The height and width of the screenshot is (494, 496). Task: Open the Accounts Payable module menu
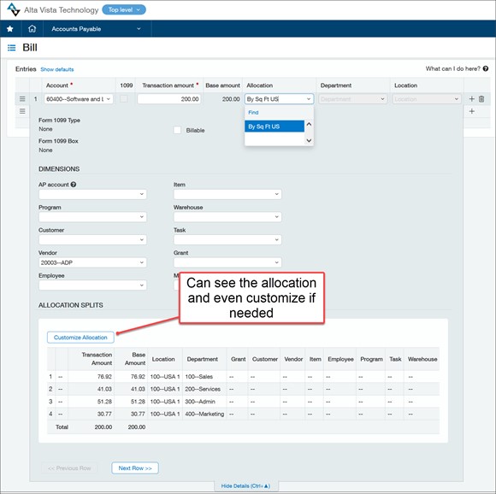point(97,29)
